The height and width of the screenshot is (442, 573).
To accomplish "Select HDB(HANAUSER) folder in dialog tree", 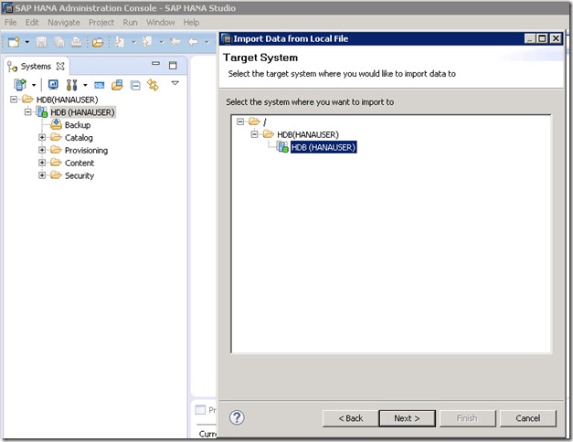I will (x=308, y=135).
